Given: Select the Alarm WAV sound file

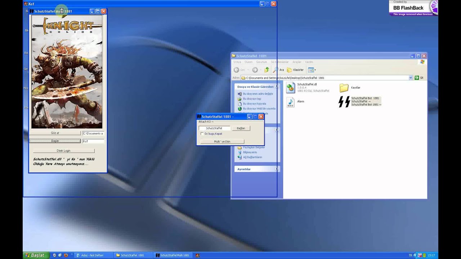Looking at the screenshot, I should tap(290, 102).
